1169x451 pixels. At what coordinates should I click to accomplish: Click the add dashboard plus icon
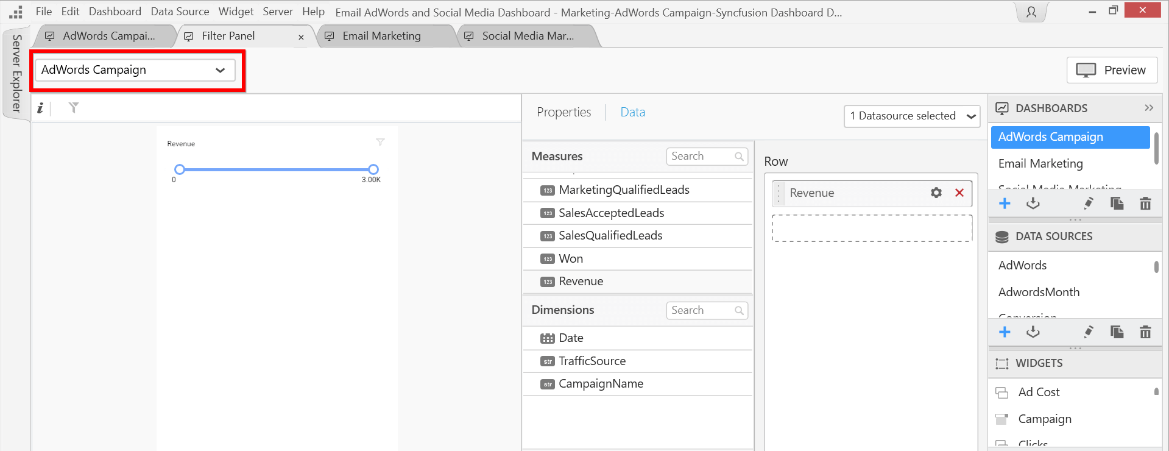point(1005,204)
